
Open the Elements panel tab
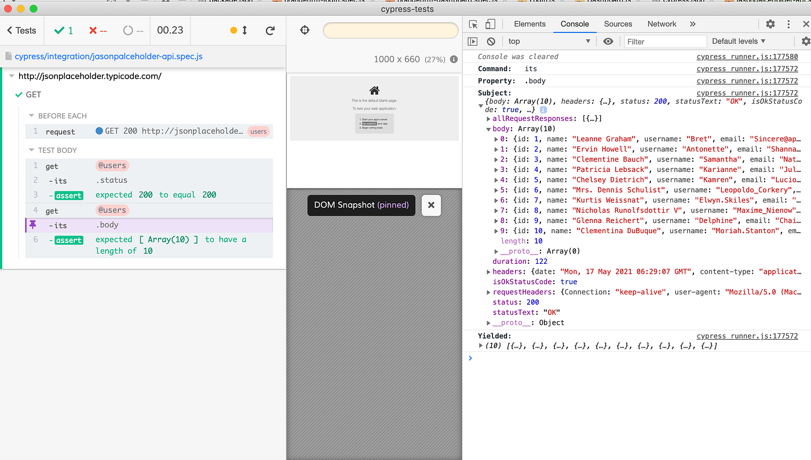(529, 24)
